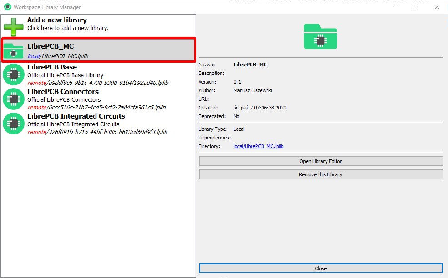Click the local/LibrePCB_MC.lplib path in list
This screenshot has height=278, width=448.
tap(58, 56)
